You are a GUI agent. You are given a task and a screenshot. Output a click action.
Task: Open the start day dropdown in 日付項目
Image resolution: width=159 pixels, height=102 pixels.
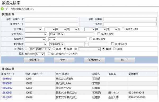coord(74,29)
